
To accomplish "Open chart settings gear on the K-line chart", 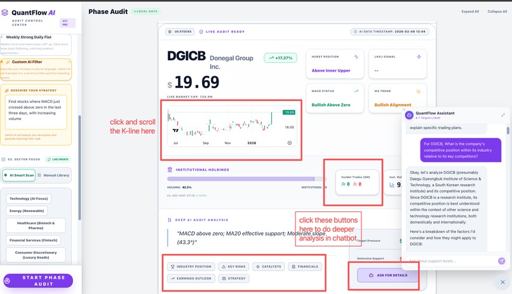I will (x=289, y=143).
